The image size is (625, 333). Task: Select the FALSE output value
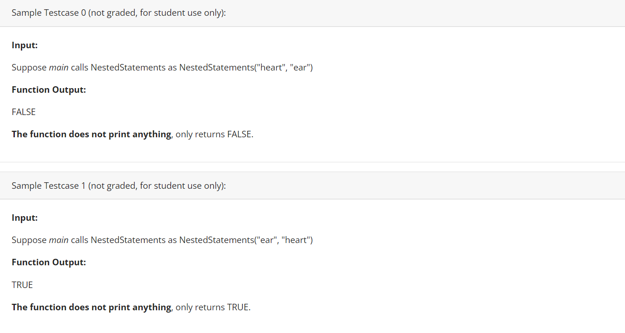pos(24,112)
